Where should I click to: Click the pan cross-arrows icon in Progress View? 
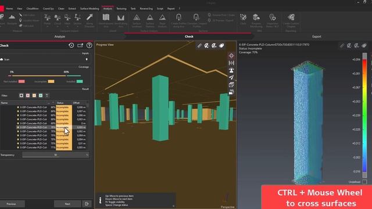pos(231,56)
